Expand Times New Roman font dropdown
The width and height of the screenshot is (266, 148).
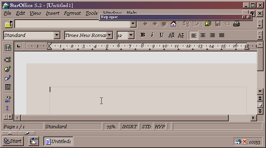(109, 35)
